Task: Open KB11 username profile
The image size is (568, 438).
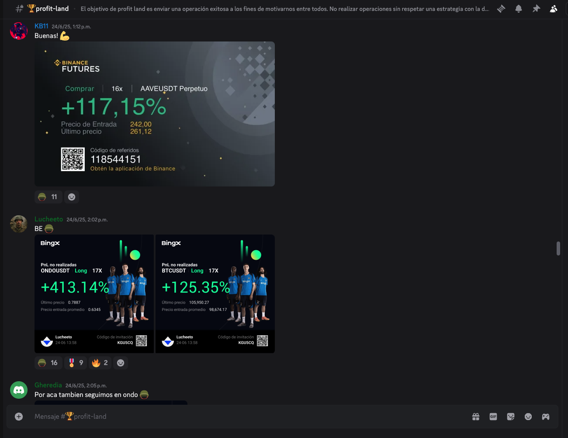Action: click(x=42, y=26)
